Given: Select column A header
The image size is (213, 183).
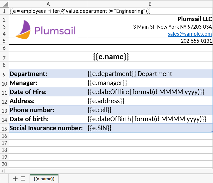Looking at the screenshot, I should coord(48,4).
